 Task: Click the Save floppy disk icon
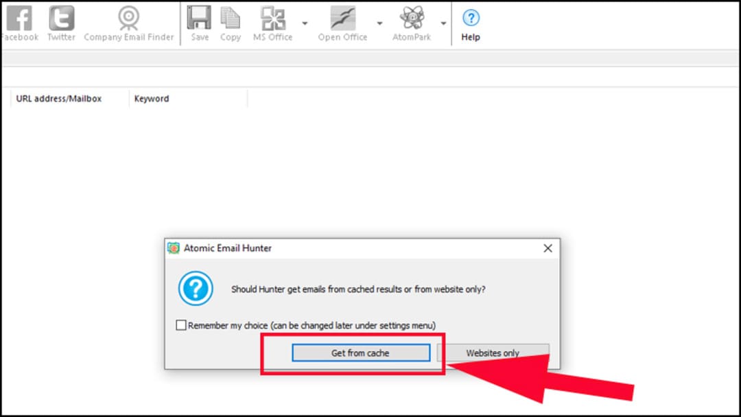(x=199, y=19)
